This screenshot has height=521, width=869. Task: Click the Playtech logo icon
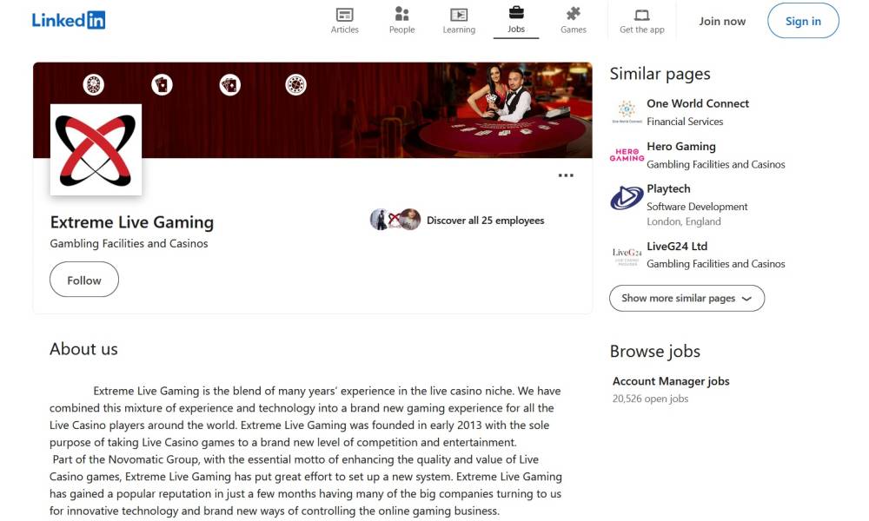[627, 198]
